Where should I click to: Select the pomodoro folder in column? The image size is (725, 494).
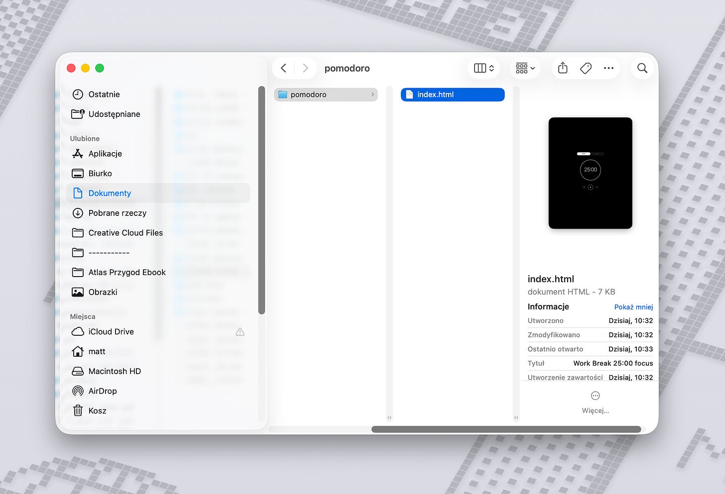(326, 95)
